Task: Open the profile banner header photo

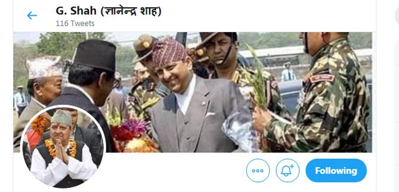Action: pos(193,92)
